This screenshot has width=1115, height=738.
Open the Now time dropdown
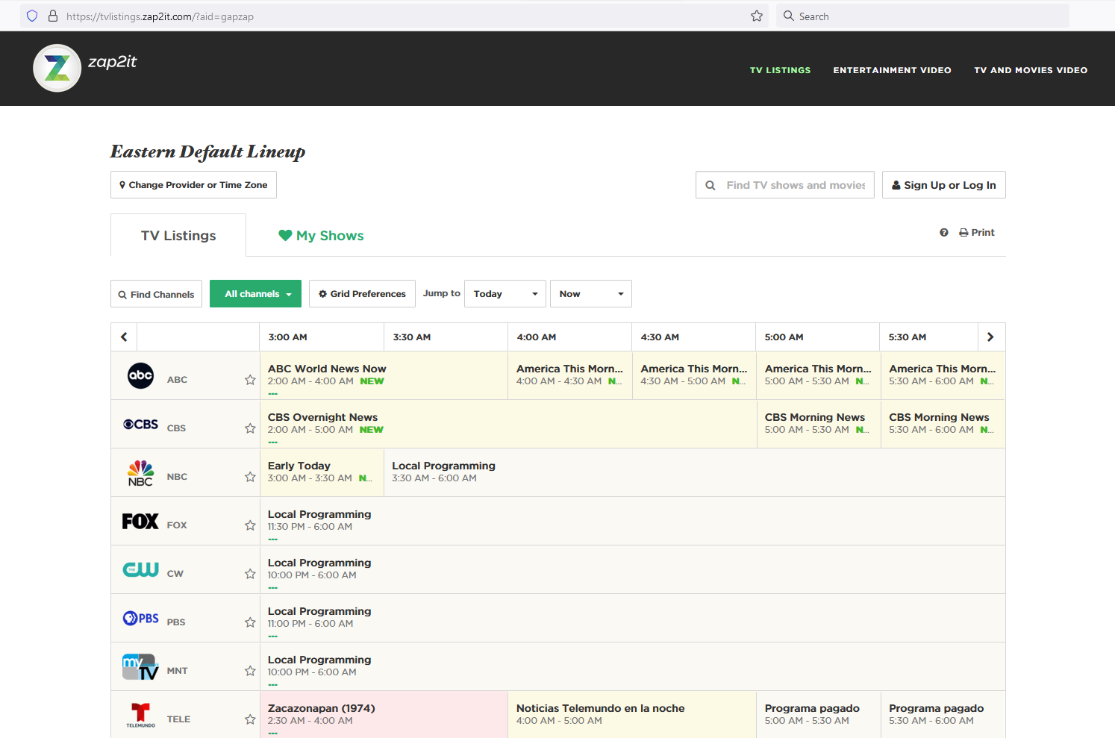click(591, 294)
